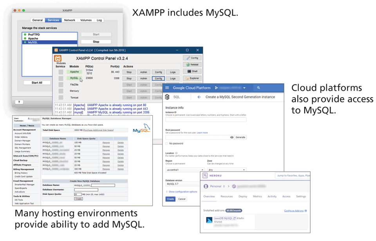Click the Heroku logo icon
The image size is (376, 241).
205,176
